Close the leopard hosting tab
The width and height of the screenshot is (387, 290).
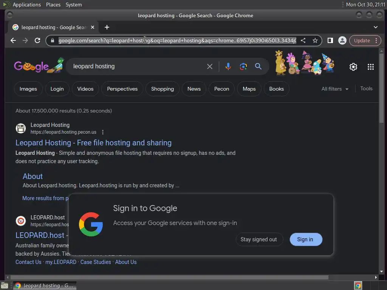93,27
